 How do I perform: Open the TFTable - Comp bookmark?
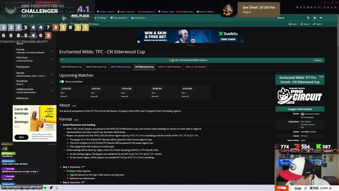coord(106,12)
